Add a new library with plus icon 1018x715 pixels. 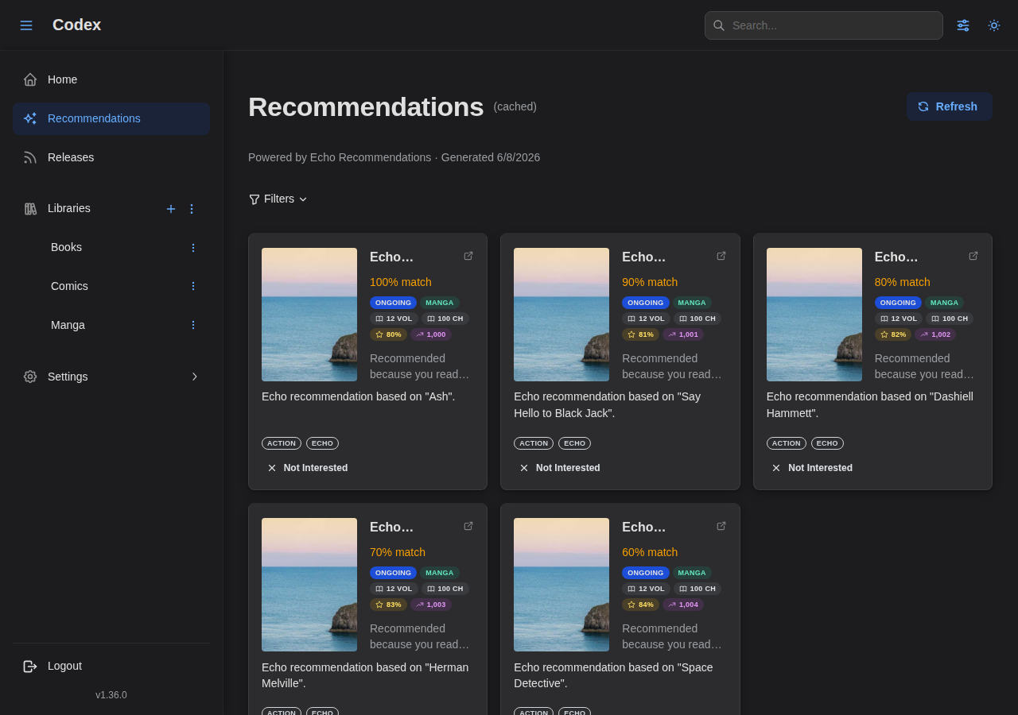click(171, 209)
